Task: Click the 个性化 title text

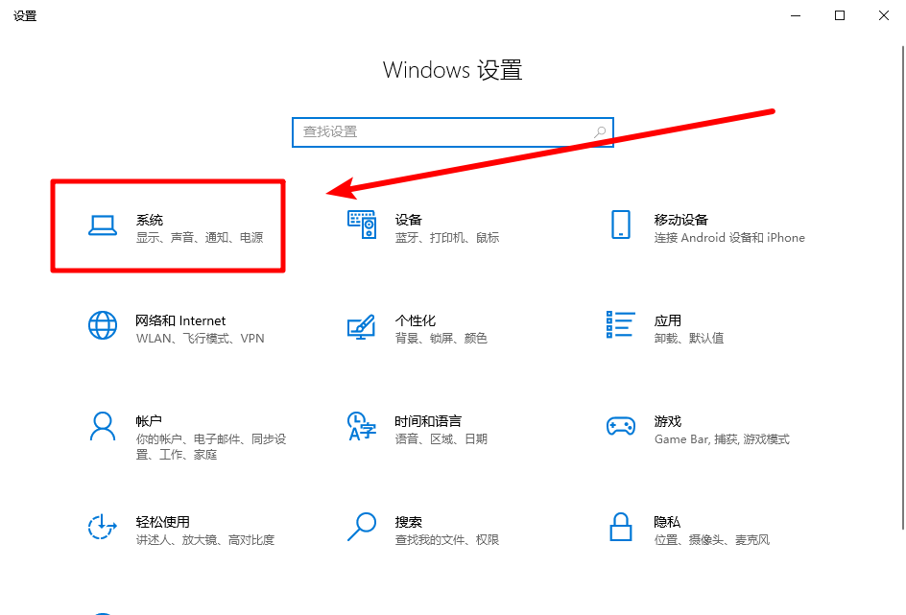Action: [415, 320]
